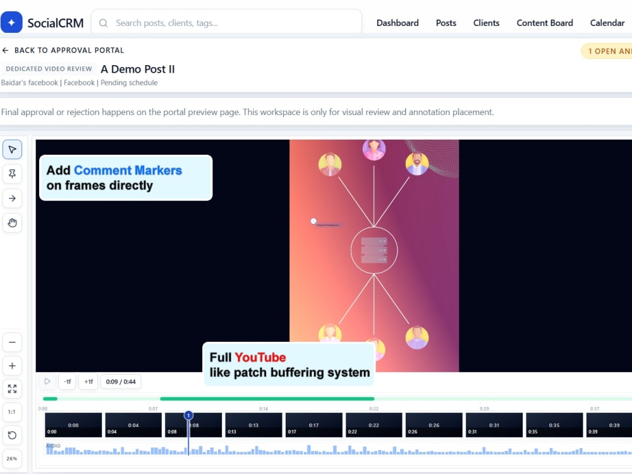632x474 pixels.
Task: Select the 0:04 timeline thumbnail
Action: coord(133,425)
